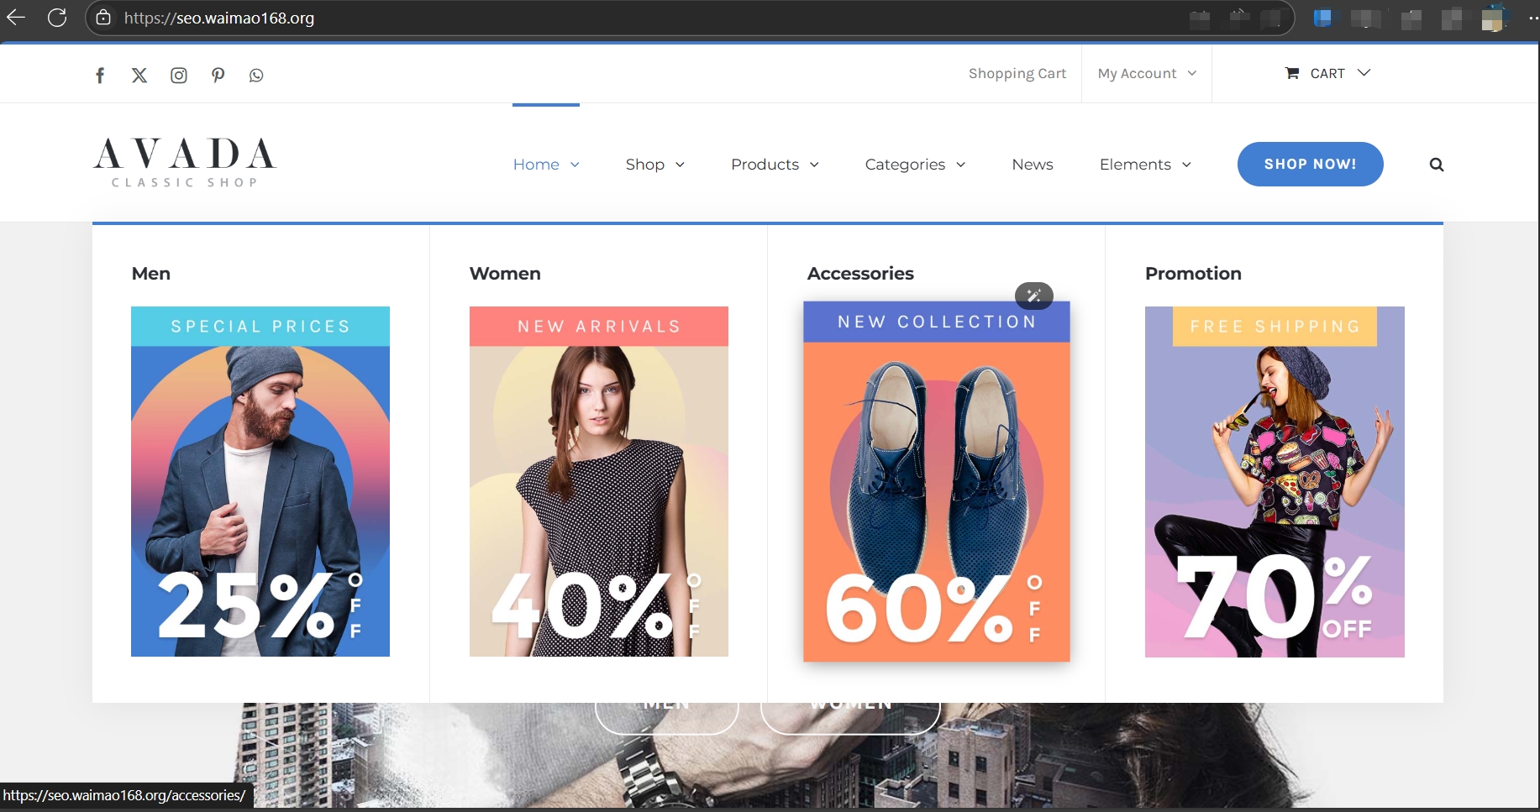Open the Instagram social icon
The width and height of the screenshot is (1540, 812).
click(x=179, y=76)
